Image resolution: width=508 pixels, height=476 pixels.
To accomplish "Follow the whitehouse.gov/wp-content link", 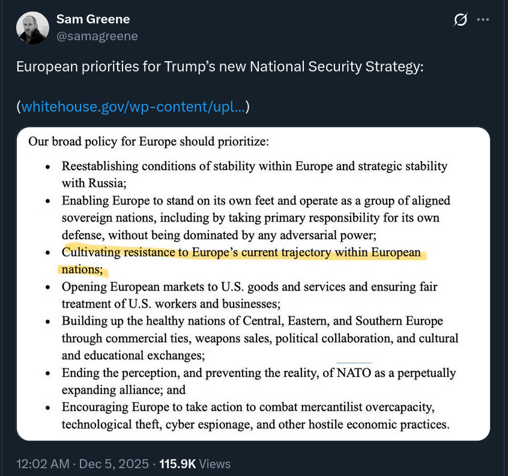I will tap(133, 107).
